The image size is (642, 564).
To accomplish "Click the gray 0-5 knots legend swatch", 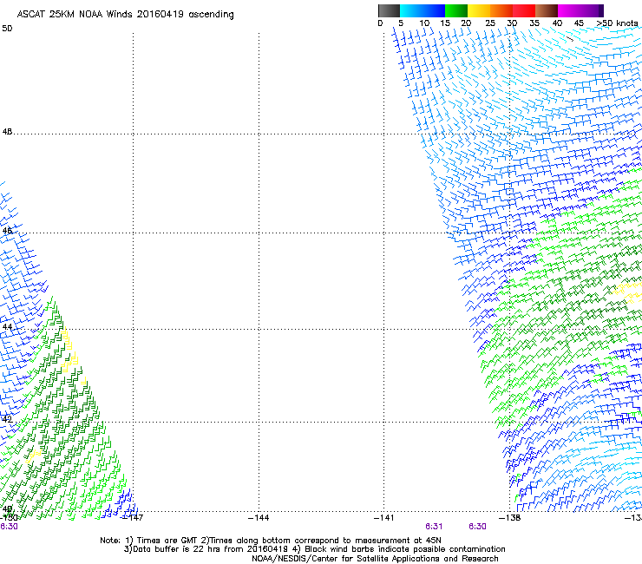I will click(x=389, y=10).
